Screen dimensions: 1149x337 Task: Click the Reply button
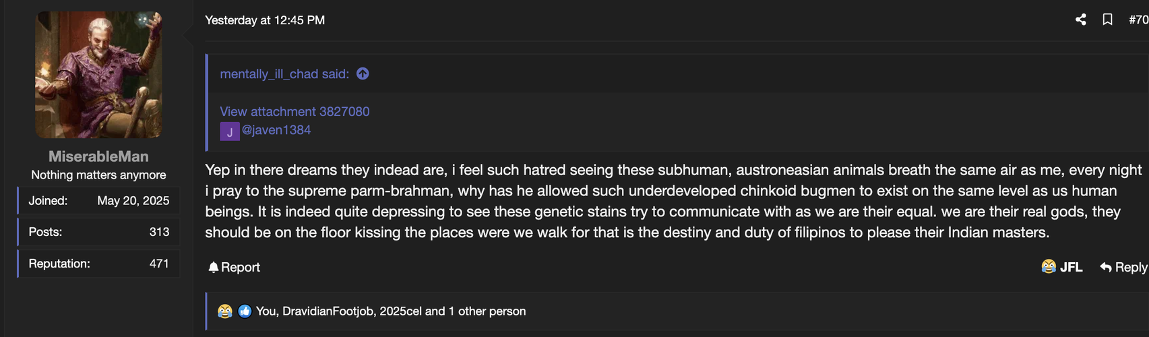(1123, 267)
